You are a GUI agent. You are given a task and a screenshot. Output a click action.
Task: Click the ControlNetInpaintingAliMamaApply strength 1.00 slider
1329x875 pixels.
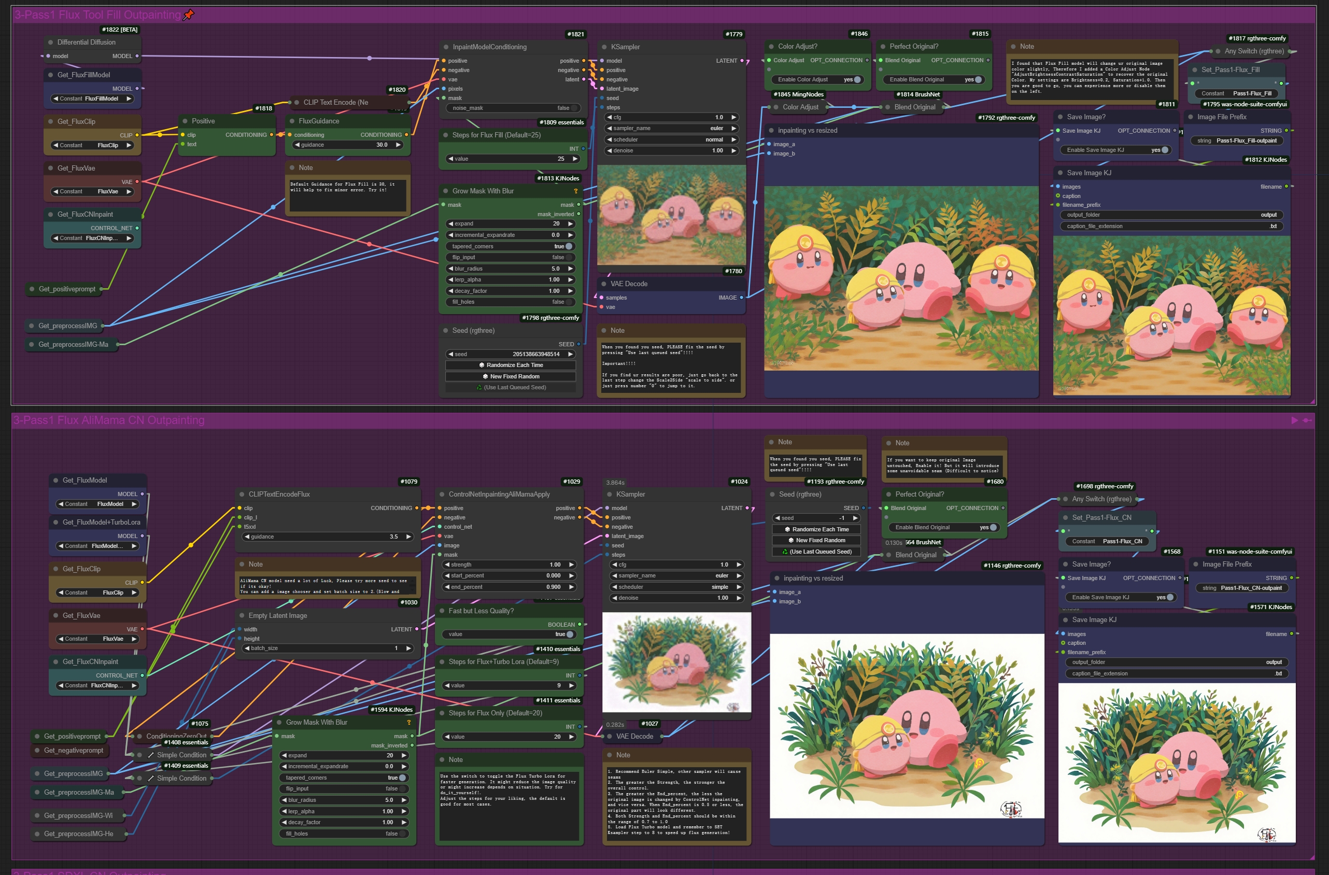click(x=508, y=564)
